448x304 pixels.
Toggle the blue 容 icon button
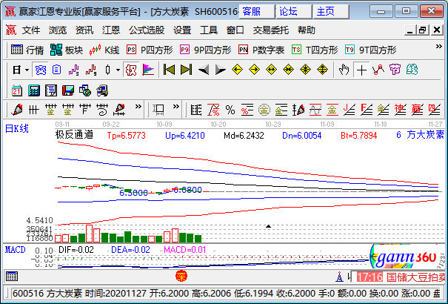tap(40, 70)
